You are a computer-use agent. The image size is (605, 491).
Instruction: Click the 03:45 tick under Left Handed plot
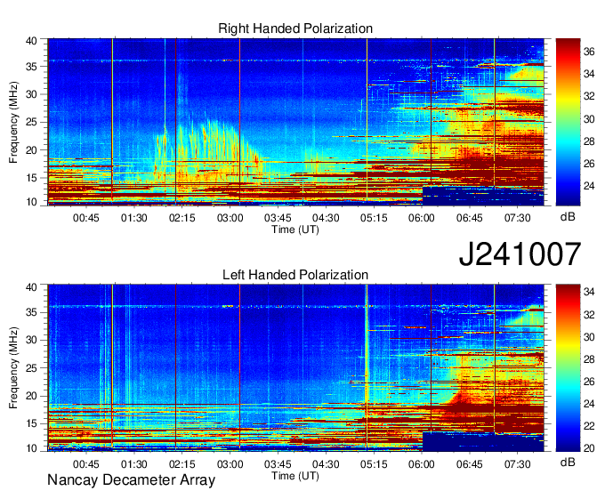pos(278,464)
